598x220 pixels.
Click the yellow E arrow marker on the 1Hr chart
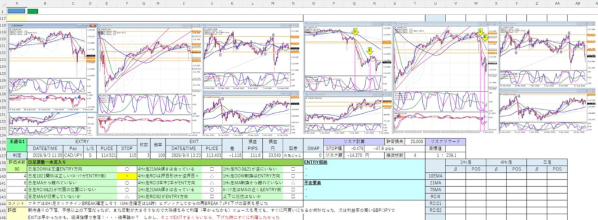(x=370, y=51)
